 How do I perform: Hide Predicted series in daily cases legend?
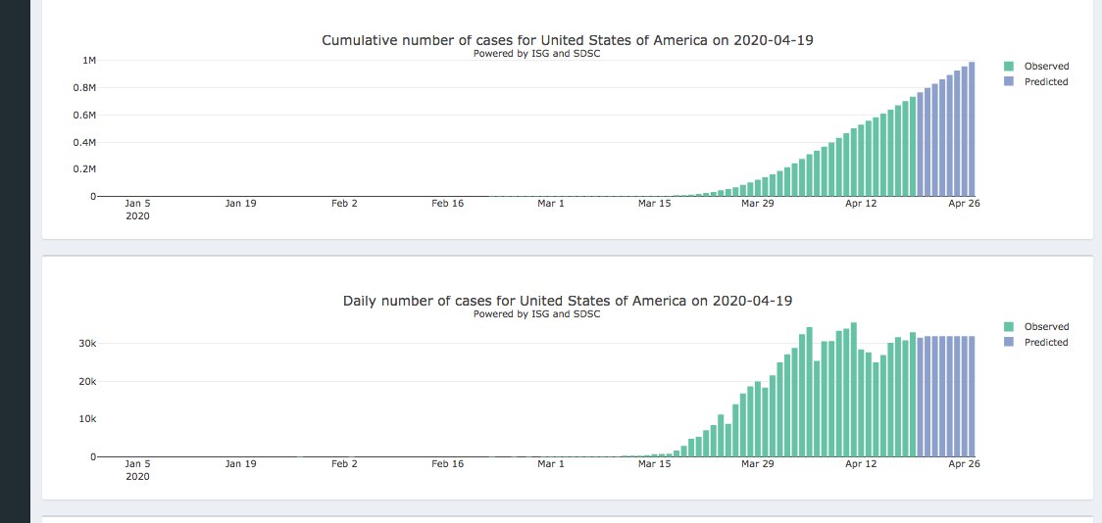[x=1046, y=343]
